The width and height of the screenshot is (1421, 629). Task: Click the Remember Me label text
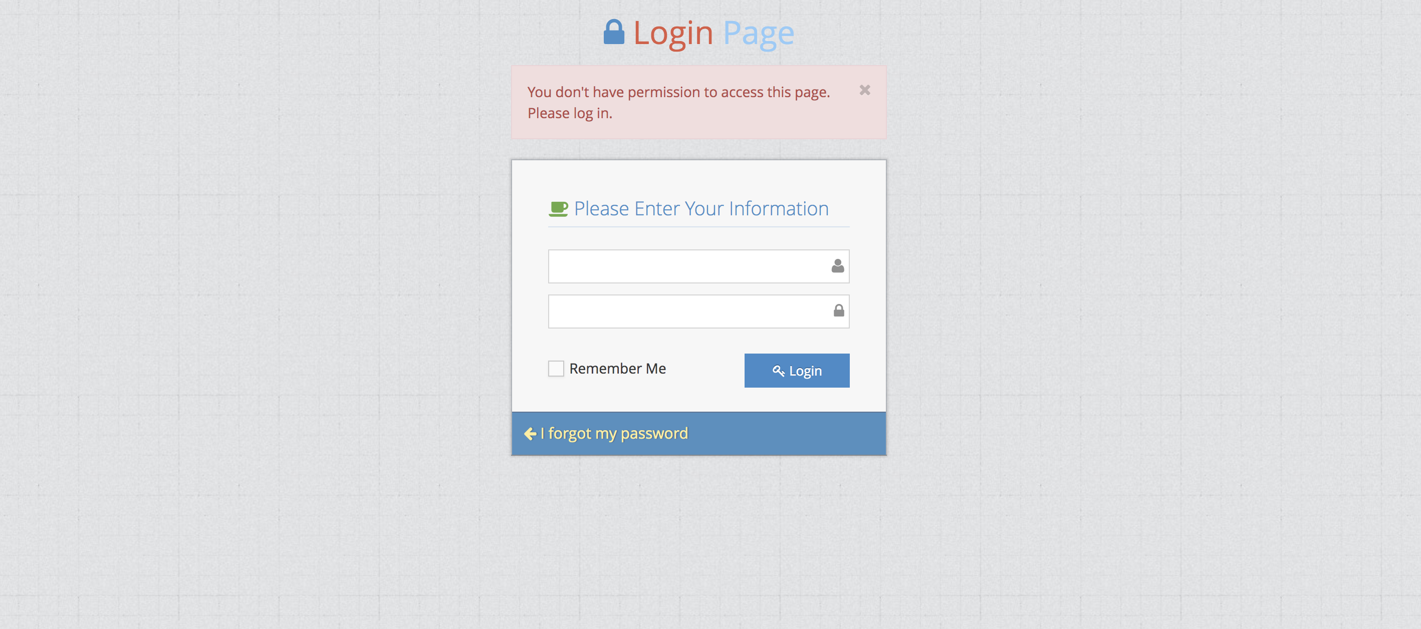coord(617,368)
